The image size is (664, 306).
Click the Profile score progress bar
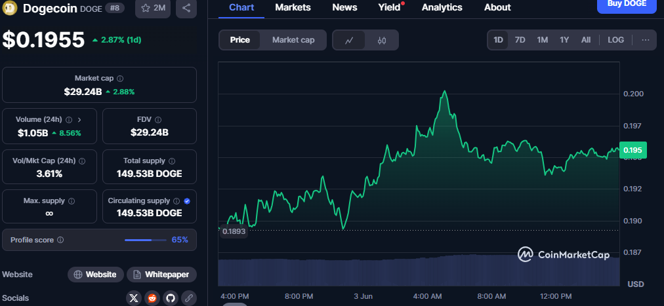click(145, 240)
